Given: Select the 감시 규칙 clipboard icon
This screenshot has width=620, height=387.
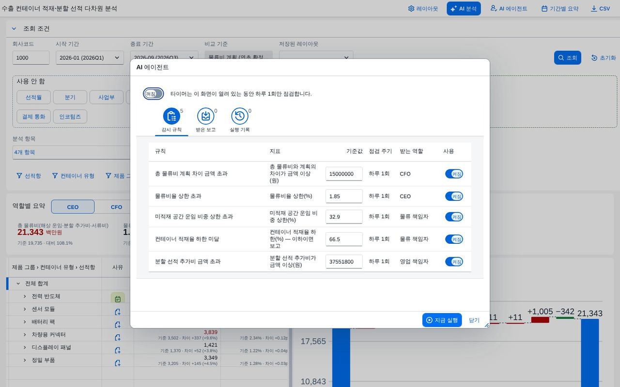Looking at the screenshot, I should tap(171, 116).
